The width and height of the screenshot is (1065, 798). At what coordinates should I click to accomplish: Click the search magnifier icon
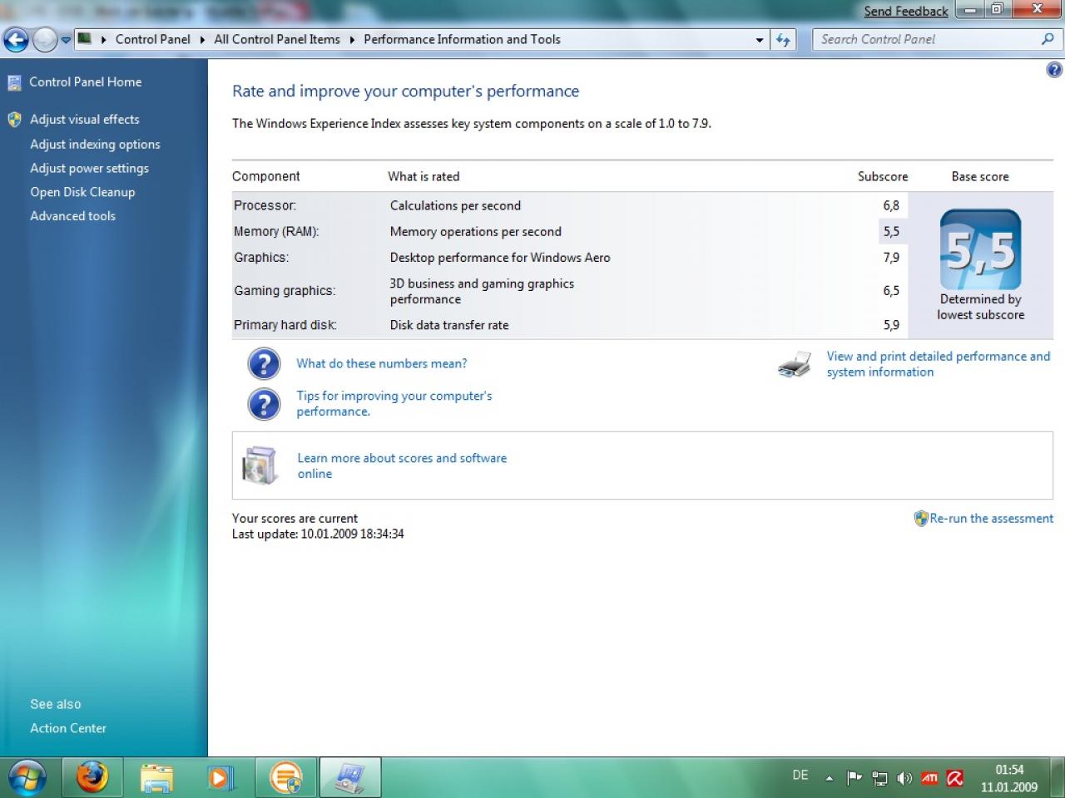(1048, 39)
